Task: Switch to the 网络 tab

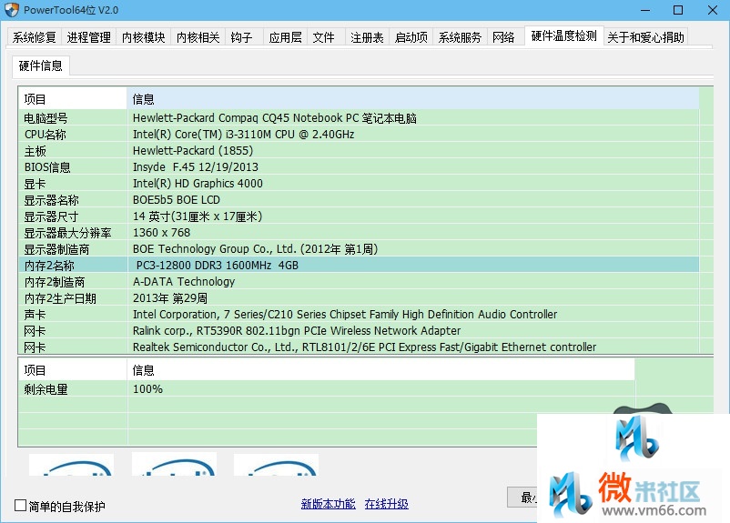Action: coord(503,37)
